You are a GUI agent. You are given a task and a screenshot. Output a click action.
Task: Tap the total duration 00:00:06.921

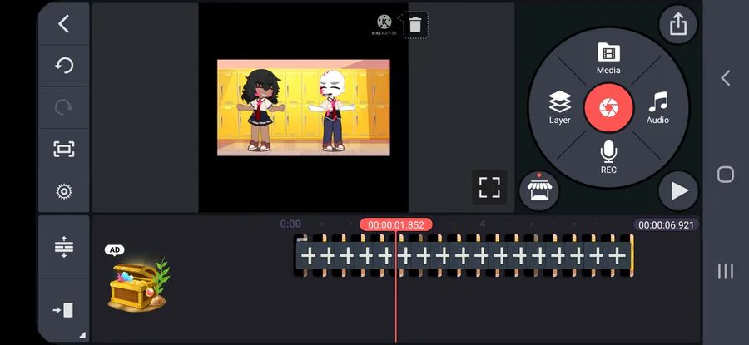[x=666, y=224]
